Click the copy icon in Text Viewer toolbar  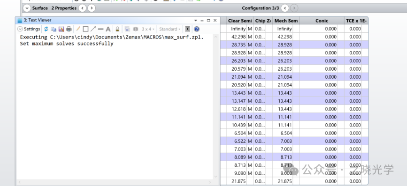click(54, 29)
